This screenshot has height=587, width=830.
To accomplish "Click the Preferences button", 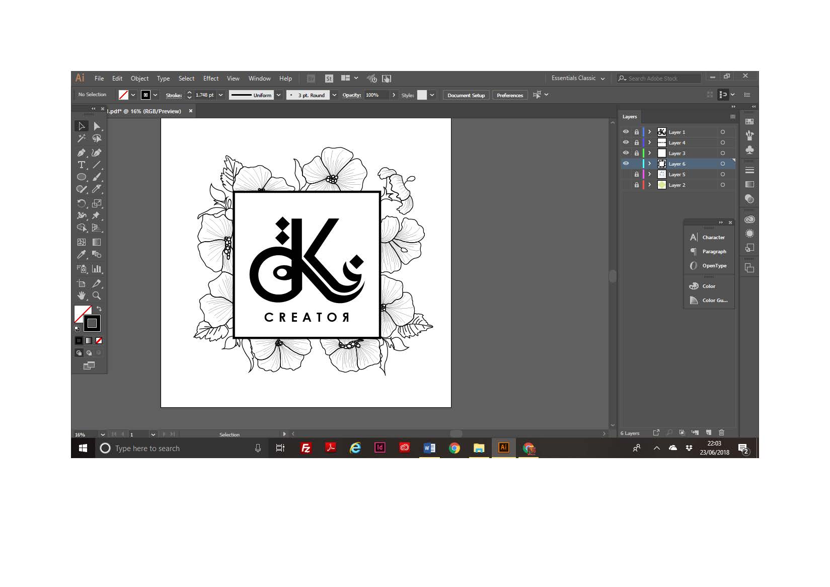I will [509, 95].
